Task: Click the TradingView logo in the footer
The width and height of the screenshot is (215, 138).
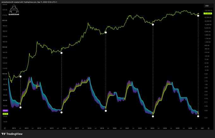Action: click(x=12, y=134)
